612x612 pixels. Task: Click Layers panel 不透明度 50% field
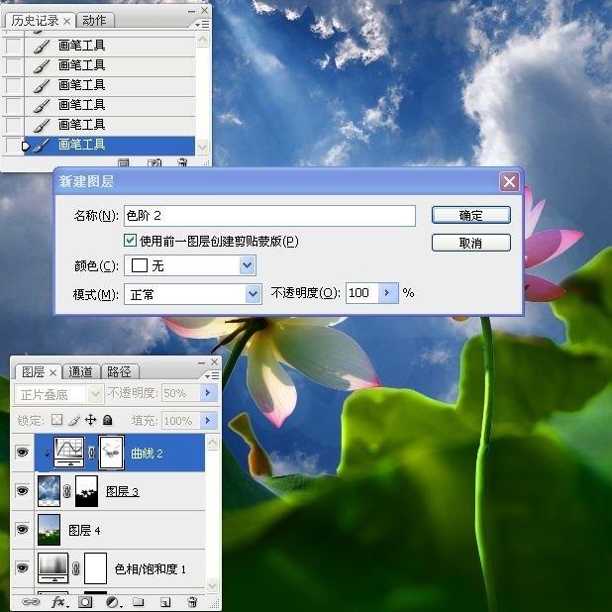[181, 393]
